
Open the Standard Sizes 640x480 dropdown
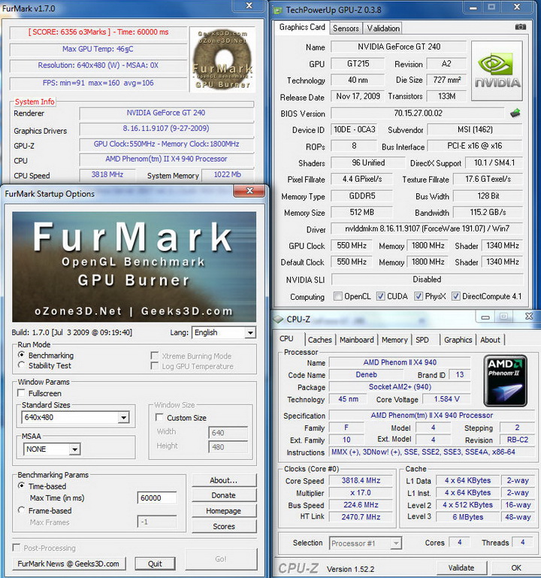76,417
